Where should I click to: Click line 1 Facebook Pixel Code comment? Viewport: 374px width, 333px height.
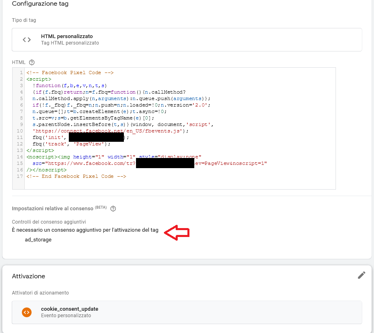pos(70,73)
